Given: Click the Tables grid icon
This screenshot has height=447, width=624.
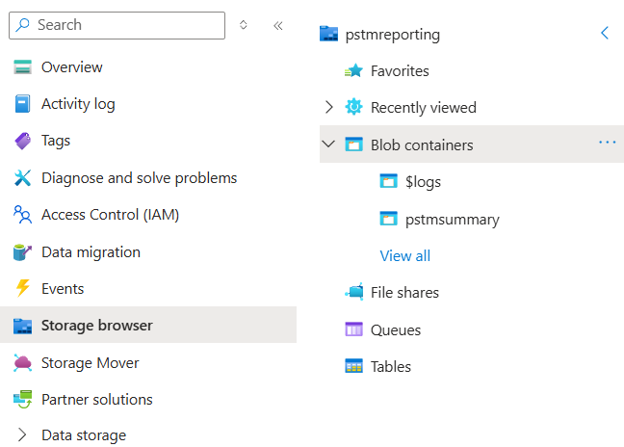Looking at the screenshot, I should [x=353, y=366].
